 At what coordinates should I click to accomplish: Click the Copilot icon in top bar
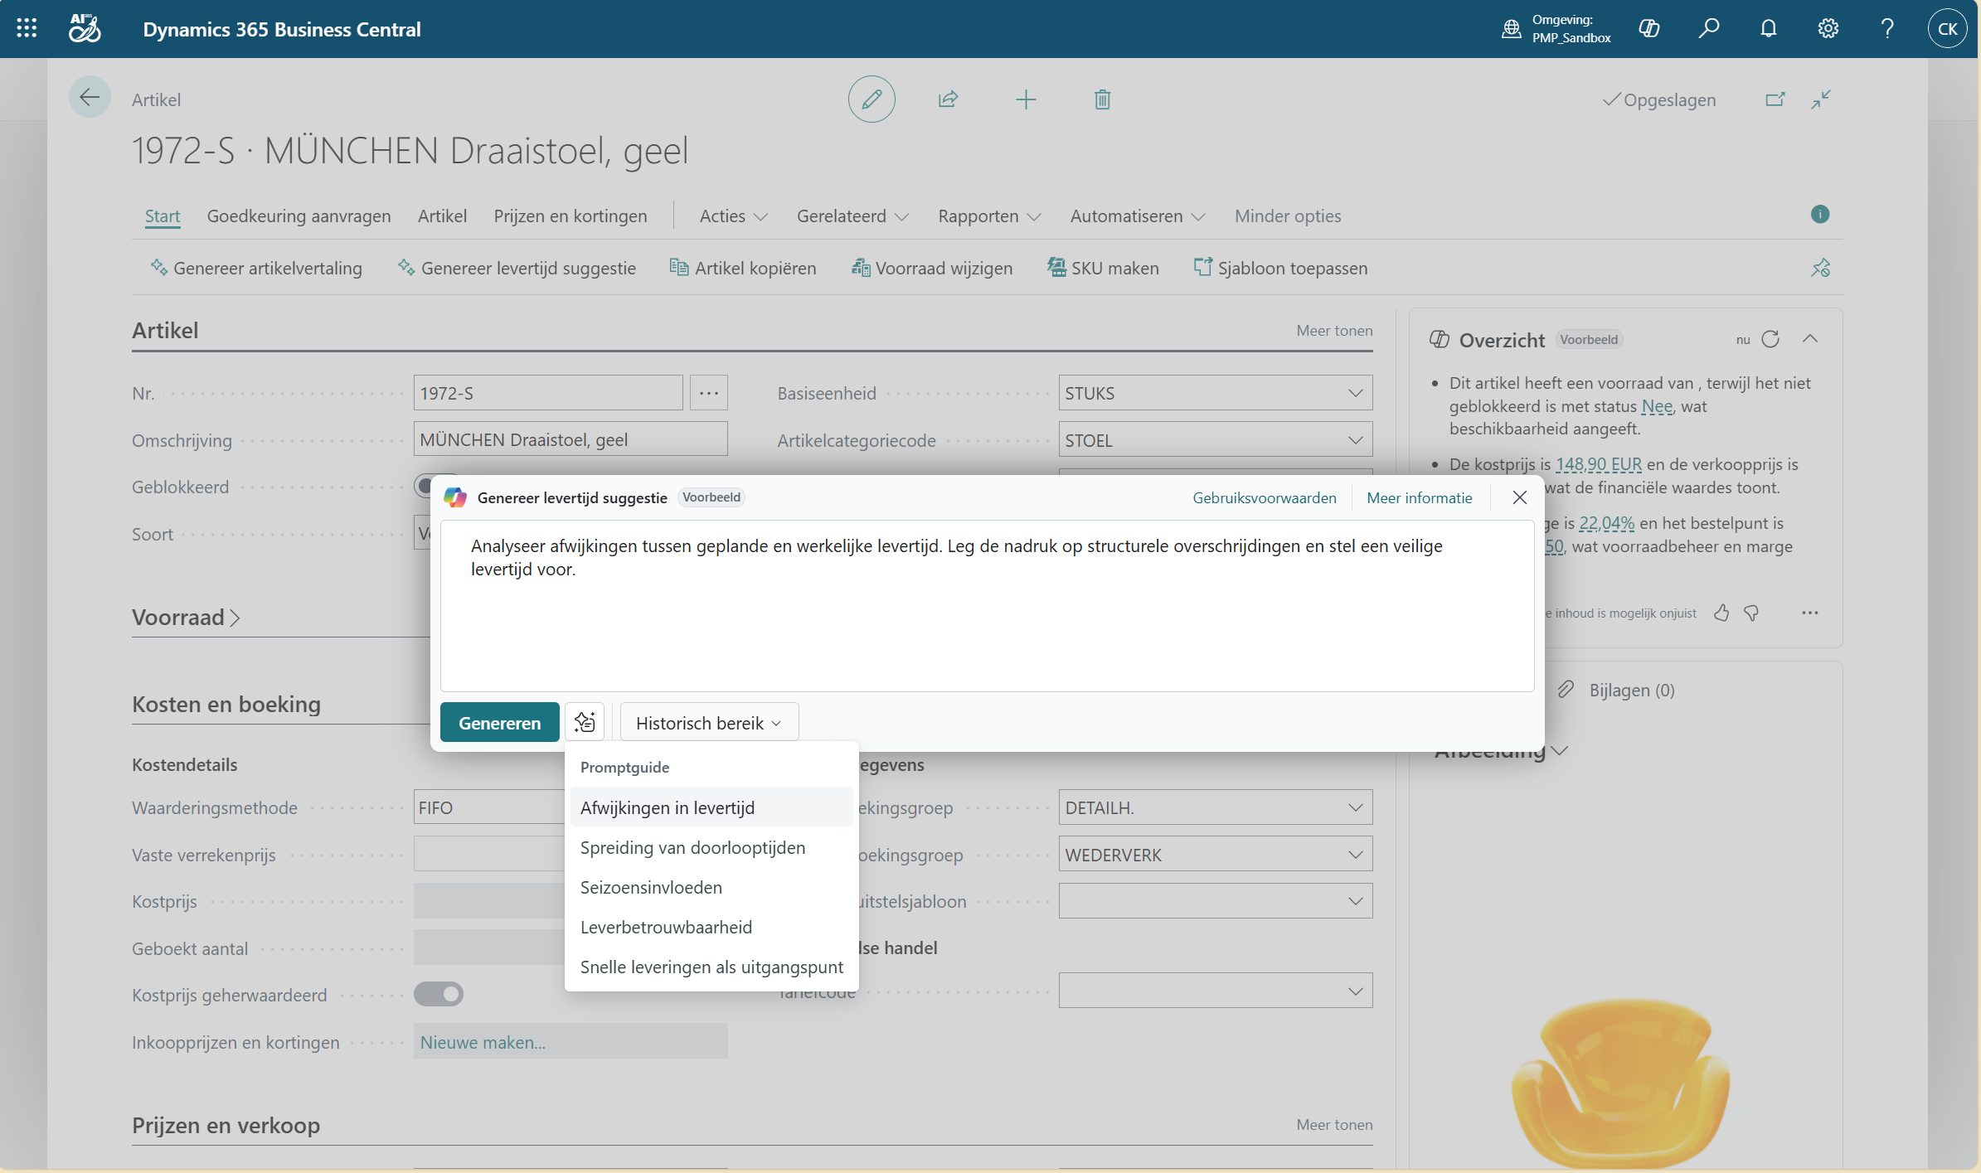click(1648, 29)
